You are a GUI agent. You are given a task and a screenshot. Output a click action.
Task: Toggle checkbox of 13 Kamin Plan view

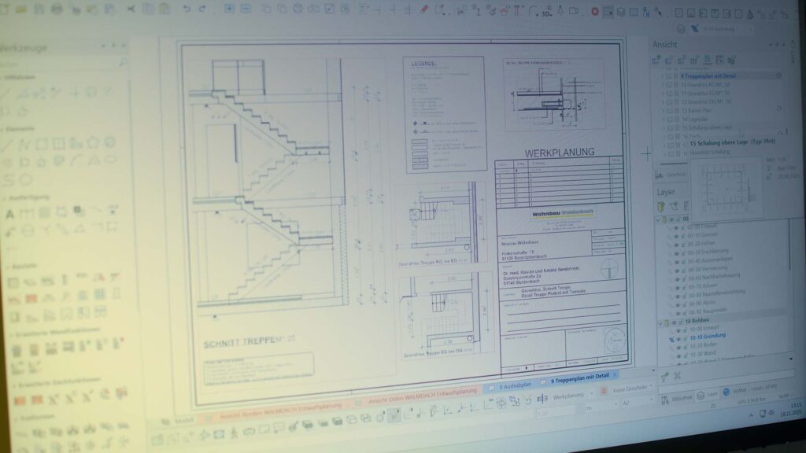(x=669, y=111)
